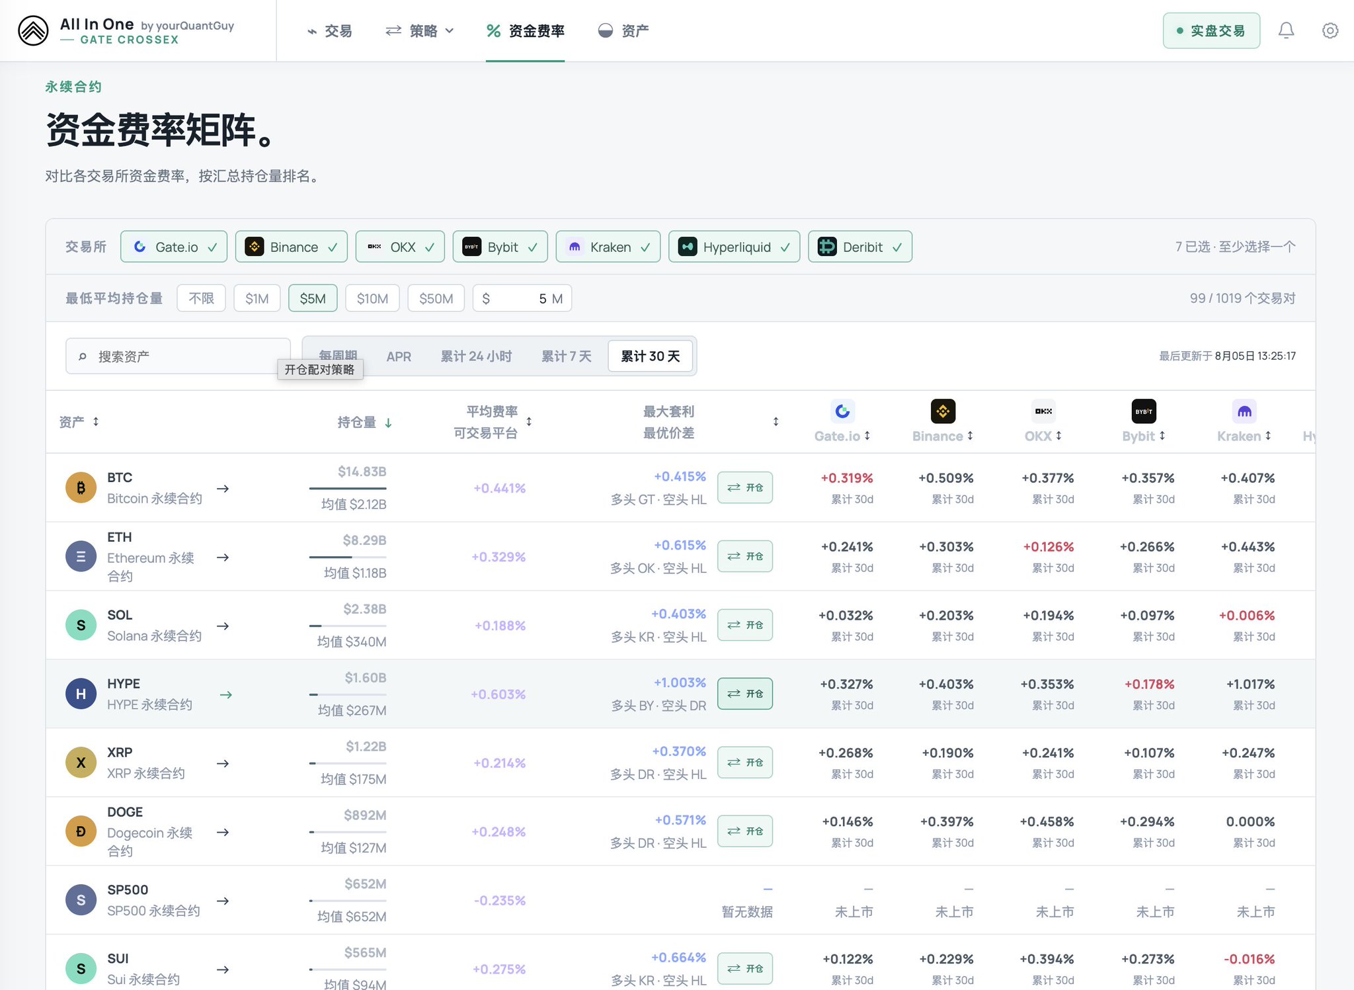The image size is (1354, 990).
Task: Click the 实盘交易 button
Action: 1211,30
